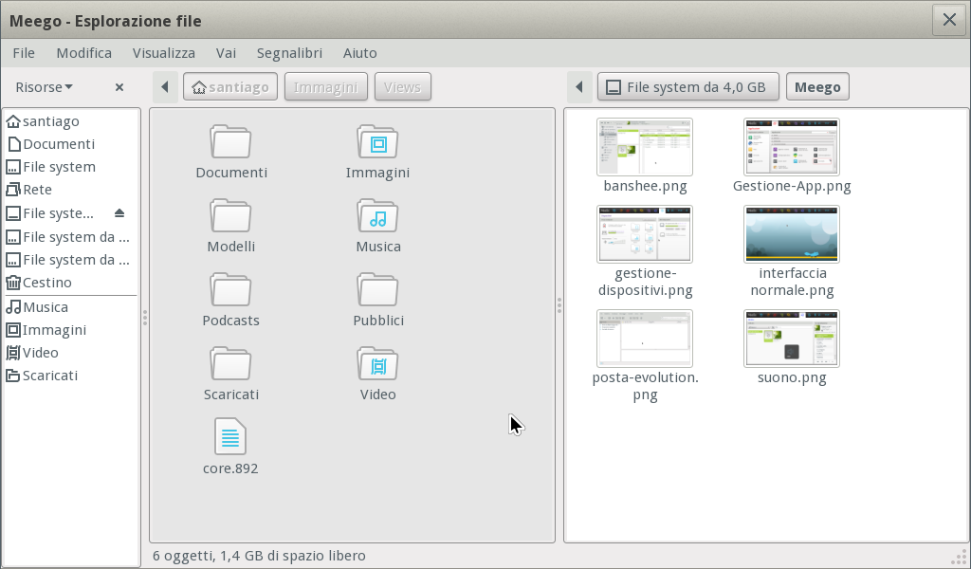The image size is (971, 569).
Task: Select banshee.png thumbnail
Action: point(645,147)
